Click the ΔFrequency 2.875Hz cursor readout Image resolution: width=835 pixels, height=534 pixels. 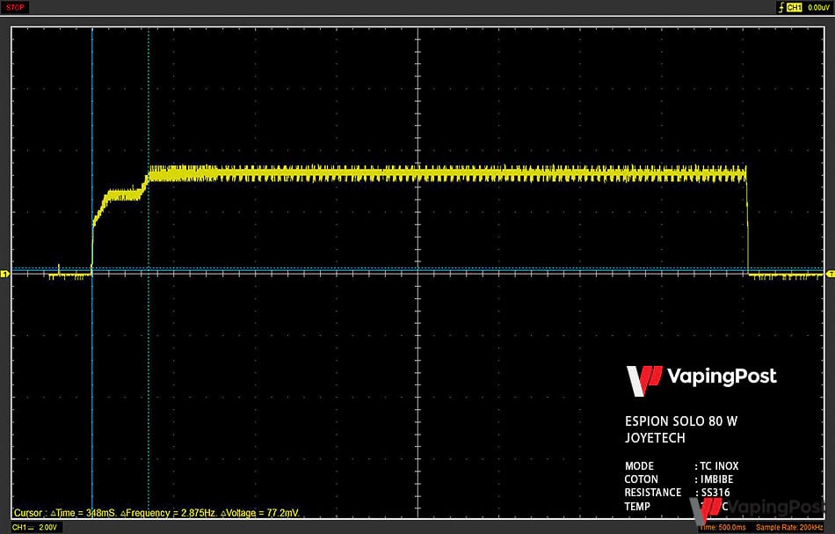(x=168, y=513)
